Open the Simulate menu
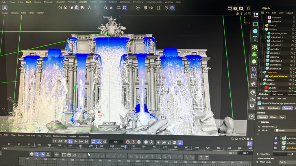Screen dimensions: 296x166 click(82, 2)
